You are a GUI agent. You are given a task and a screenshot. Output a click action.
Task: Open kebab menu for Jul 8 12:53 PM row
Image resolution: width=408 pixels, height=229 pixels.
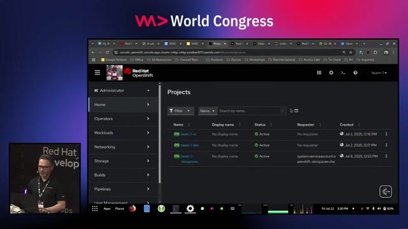(386, 156)
